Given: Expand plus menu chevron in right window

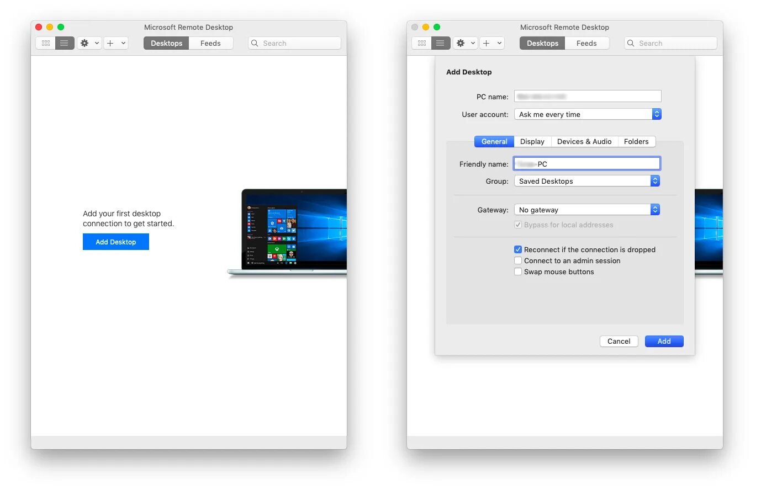Looking at the screenshot, I should point(499,43).
